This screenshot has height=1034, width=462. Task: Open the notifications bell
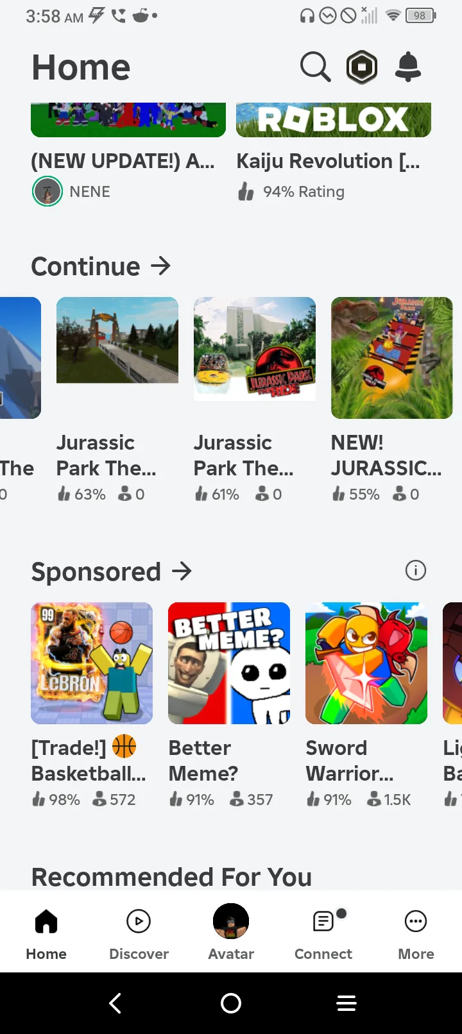(x=408, y=67)
